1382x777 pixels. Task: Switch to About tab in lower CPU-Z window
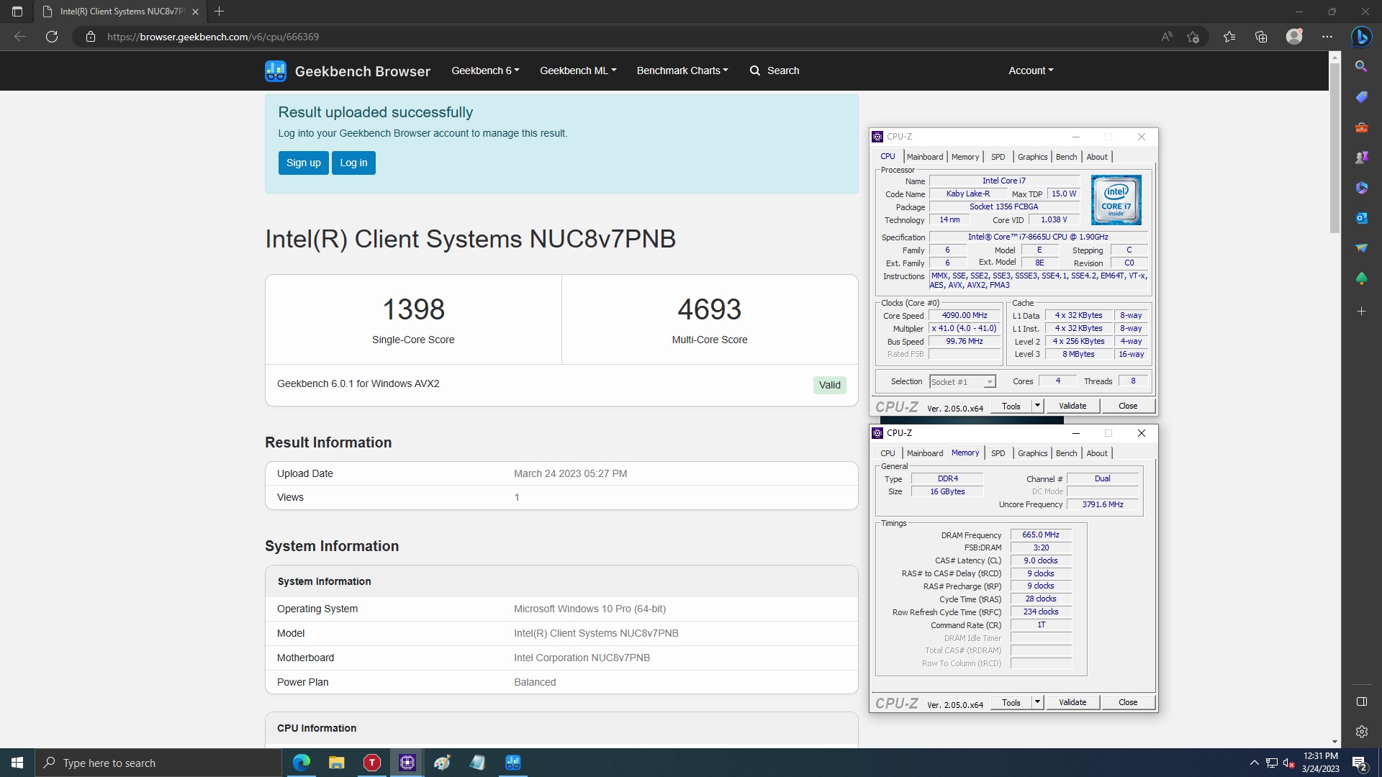1097,453
